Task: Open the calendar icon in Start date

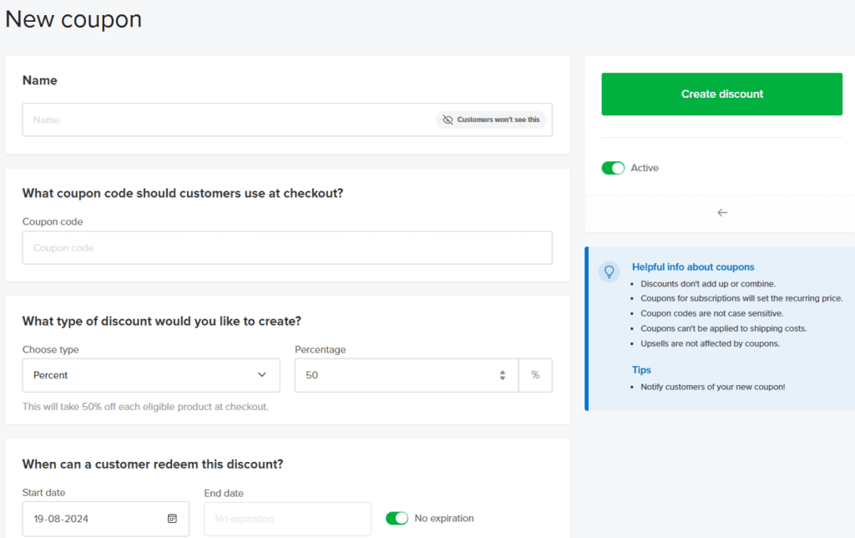Action: [x=172, y=519]
